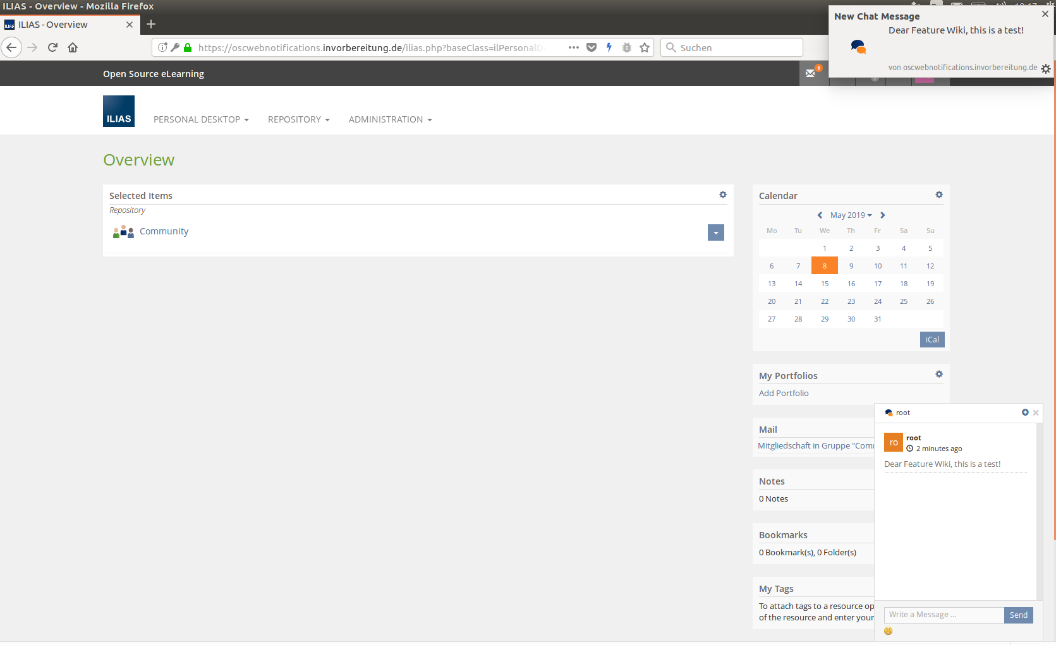Send the chat message

click(1018, 615)
